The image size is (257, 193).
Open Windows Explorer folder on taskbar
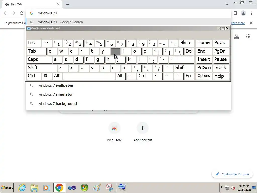pos(34,187)
